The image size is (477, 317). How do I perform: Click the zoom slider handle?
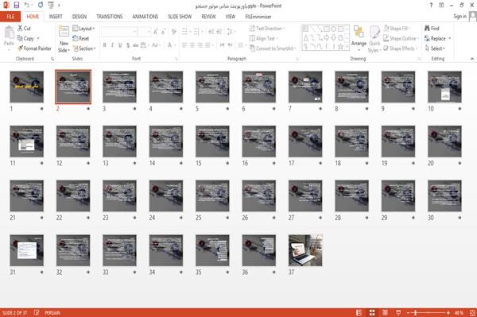(x=415, y=312)
